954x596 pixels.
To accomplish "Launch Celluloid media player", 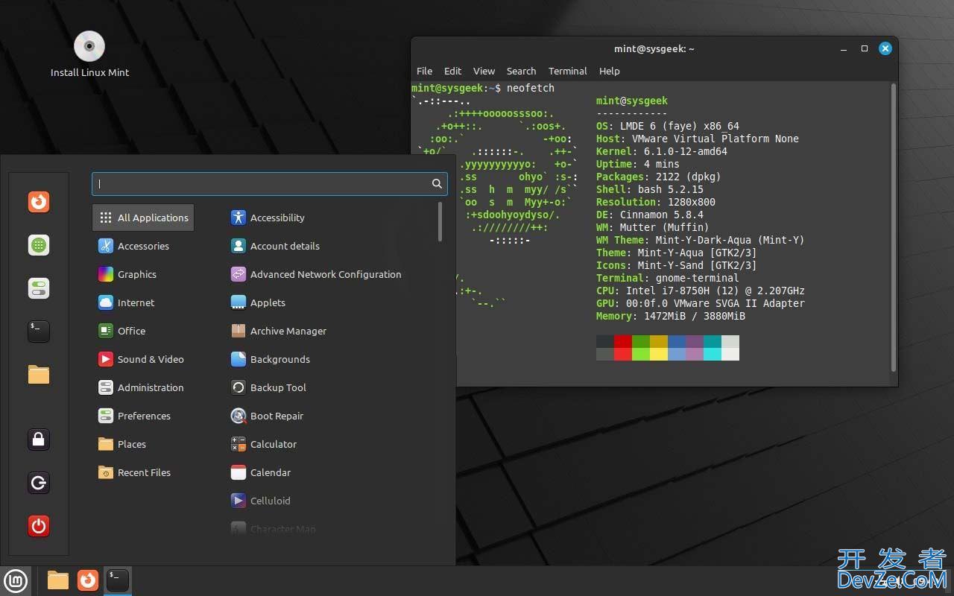I will 261,501.
